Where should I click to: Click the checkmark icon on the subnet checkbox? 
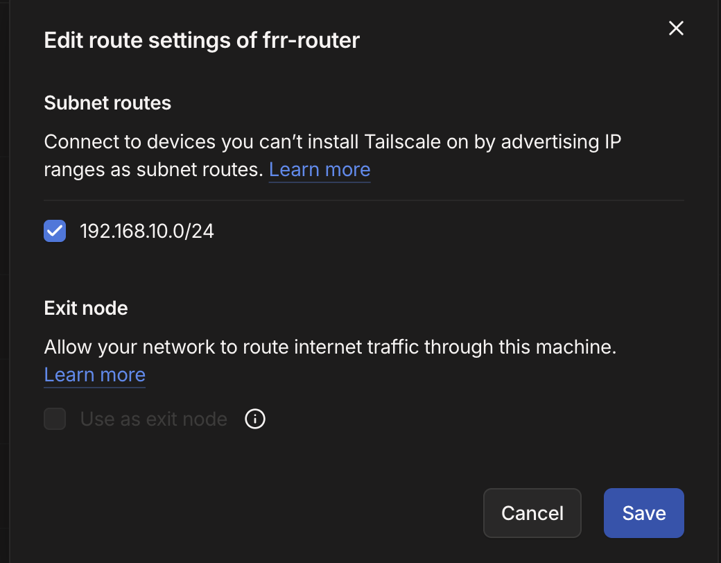click(x=55, y=231)
